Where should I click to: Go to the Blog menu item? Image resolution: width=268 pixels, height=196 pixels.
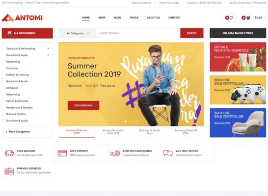[x=118, y=18]
